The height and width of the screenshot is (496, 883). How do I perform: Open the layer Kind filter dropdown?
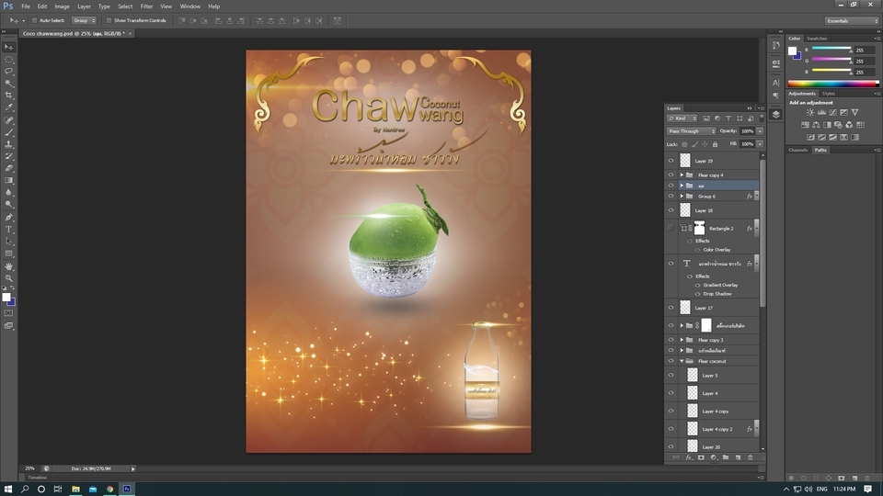click(x=682, y=118)
